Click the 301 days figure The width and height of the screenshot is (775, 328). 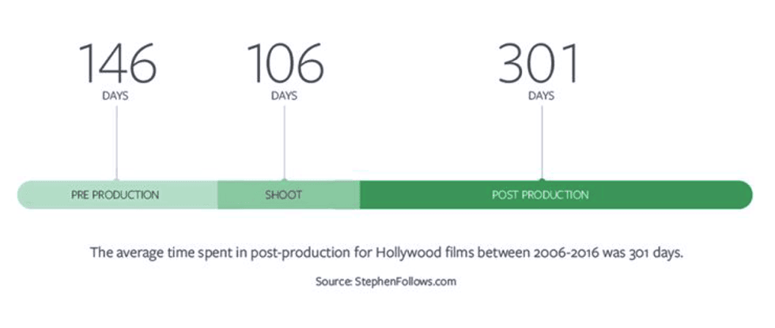[539, 62]
